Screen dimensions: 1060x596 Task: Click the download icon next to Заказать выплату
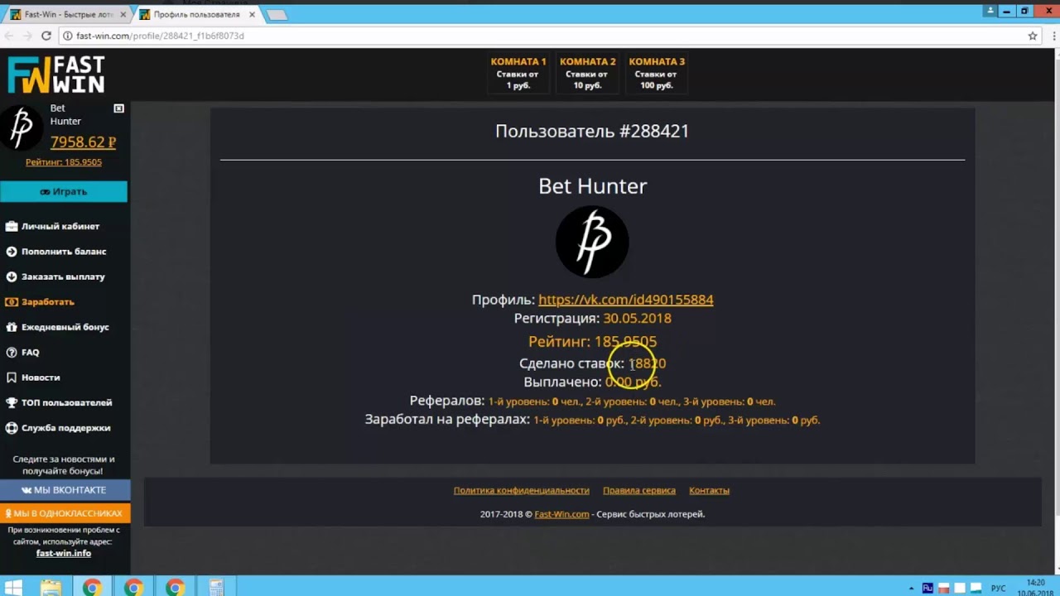click(12, 276)
